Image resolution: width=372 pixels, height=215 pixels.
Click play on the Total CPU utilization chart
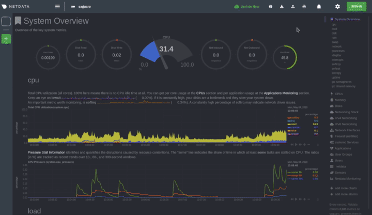click(x=296, y=144)
